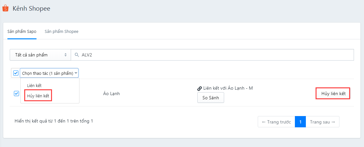Choose Hủy liên kết in the action menu

click(38, 96)
